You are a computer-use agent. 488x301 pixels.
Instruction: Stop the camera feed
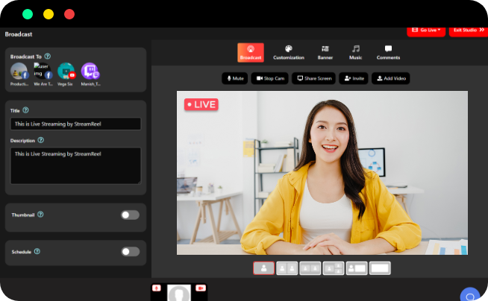(269, 78)
